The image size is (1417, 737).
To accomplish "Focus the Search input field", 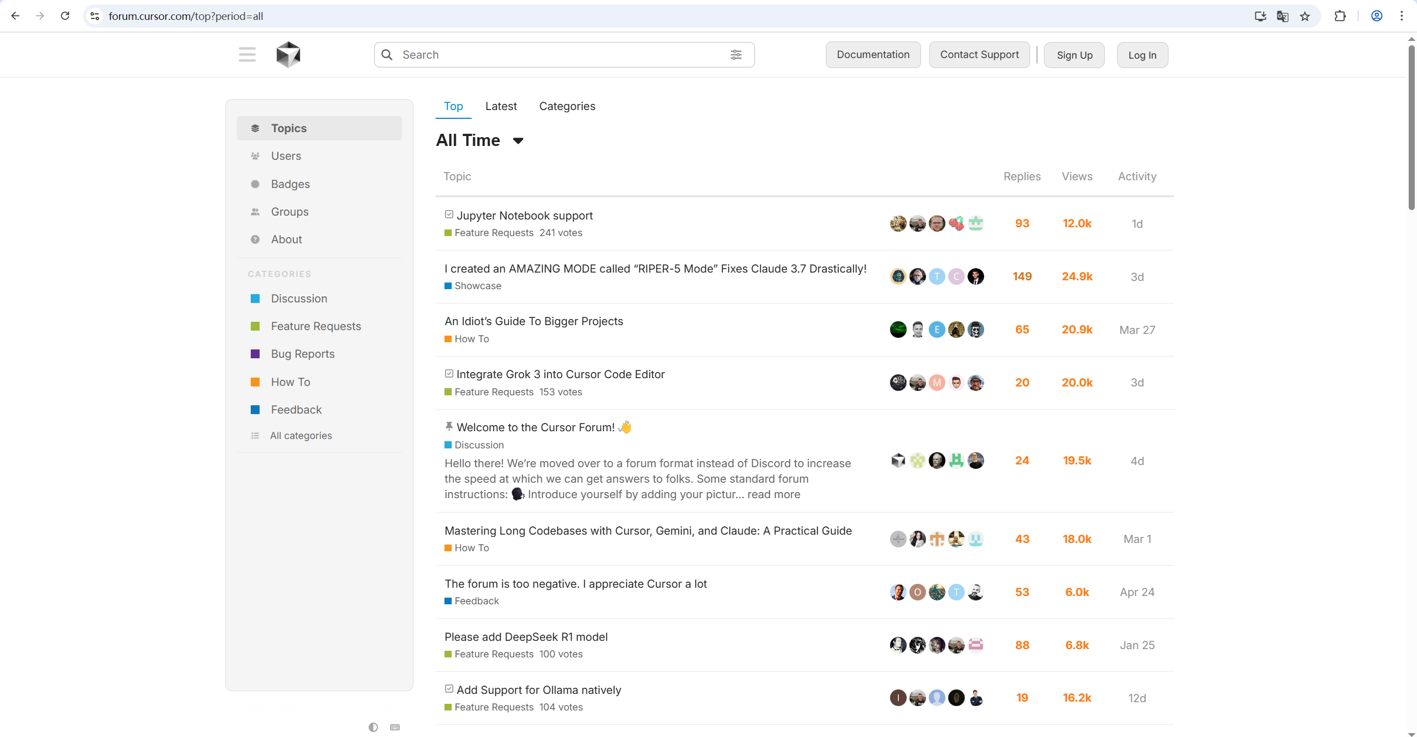I will [x=554, y=55].
